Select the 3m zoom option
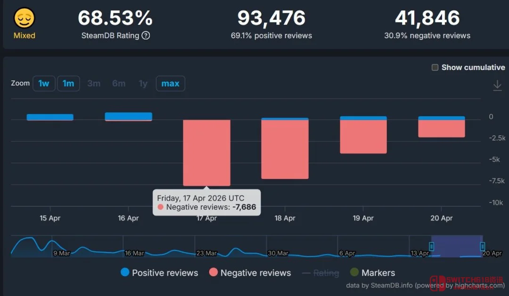The width and height of the screenshot is (509, 296). coord(94,84)
